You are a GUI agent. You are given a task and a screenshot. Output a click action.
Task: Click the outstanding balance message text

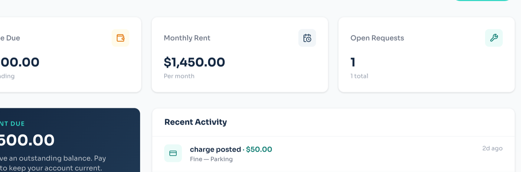tap(53, 163)
